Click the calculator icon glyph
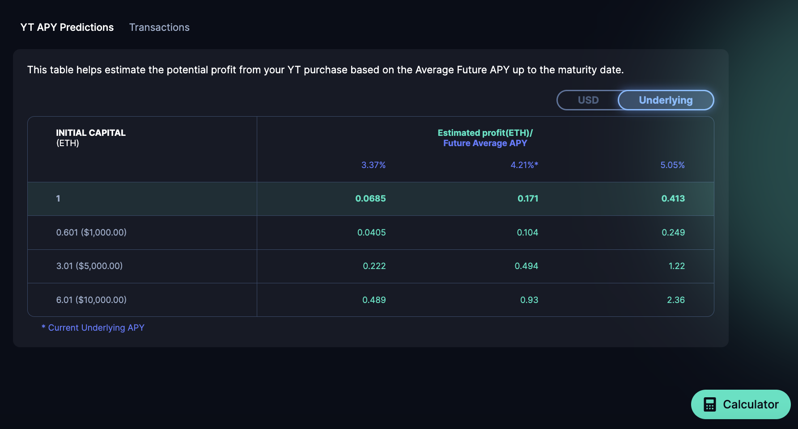The width and height of the screenshot is (798, 429). coord(709,404)
